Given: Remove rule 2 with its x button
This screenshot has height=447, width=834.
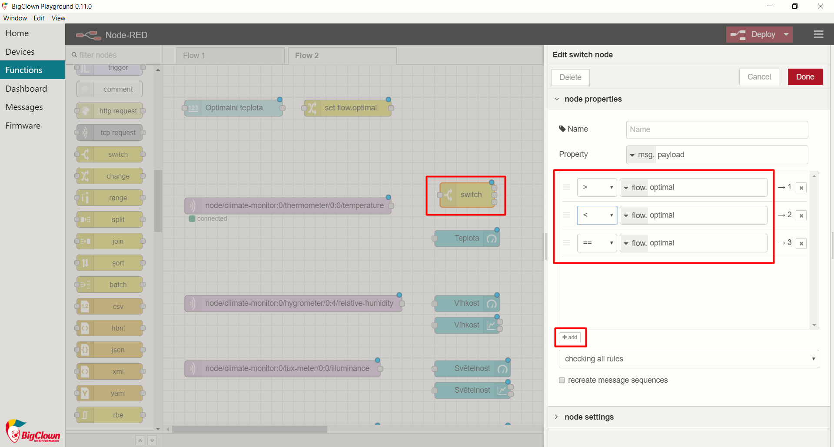Looking at the screenshot, I should click(x=801, y=215).
